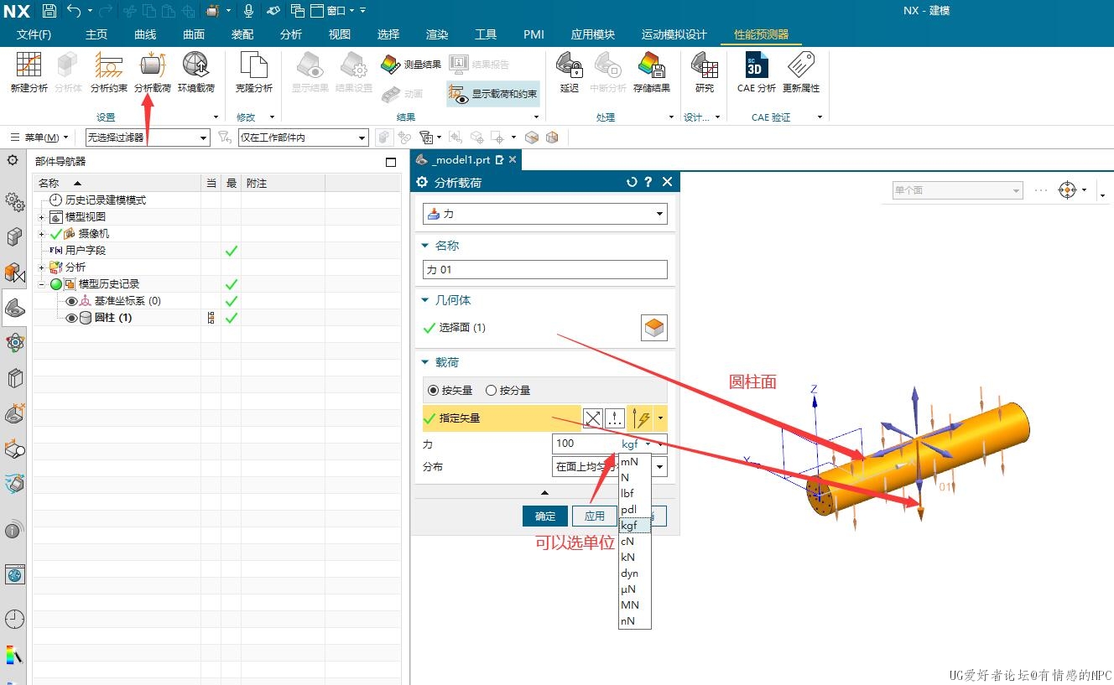
Task: Collapse the 模型历史记录 tree node
Action: 41,284
